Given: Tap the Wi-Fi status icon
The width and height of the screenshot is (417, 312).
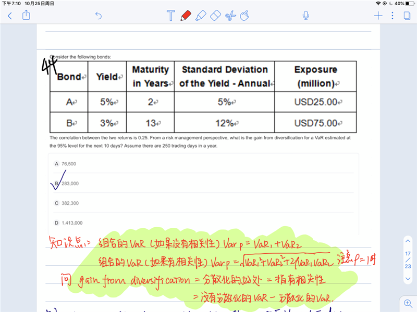Looking at the screenshot, I should (x=378, y=4).
